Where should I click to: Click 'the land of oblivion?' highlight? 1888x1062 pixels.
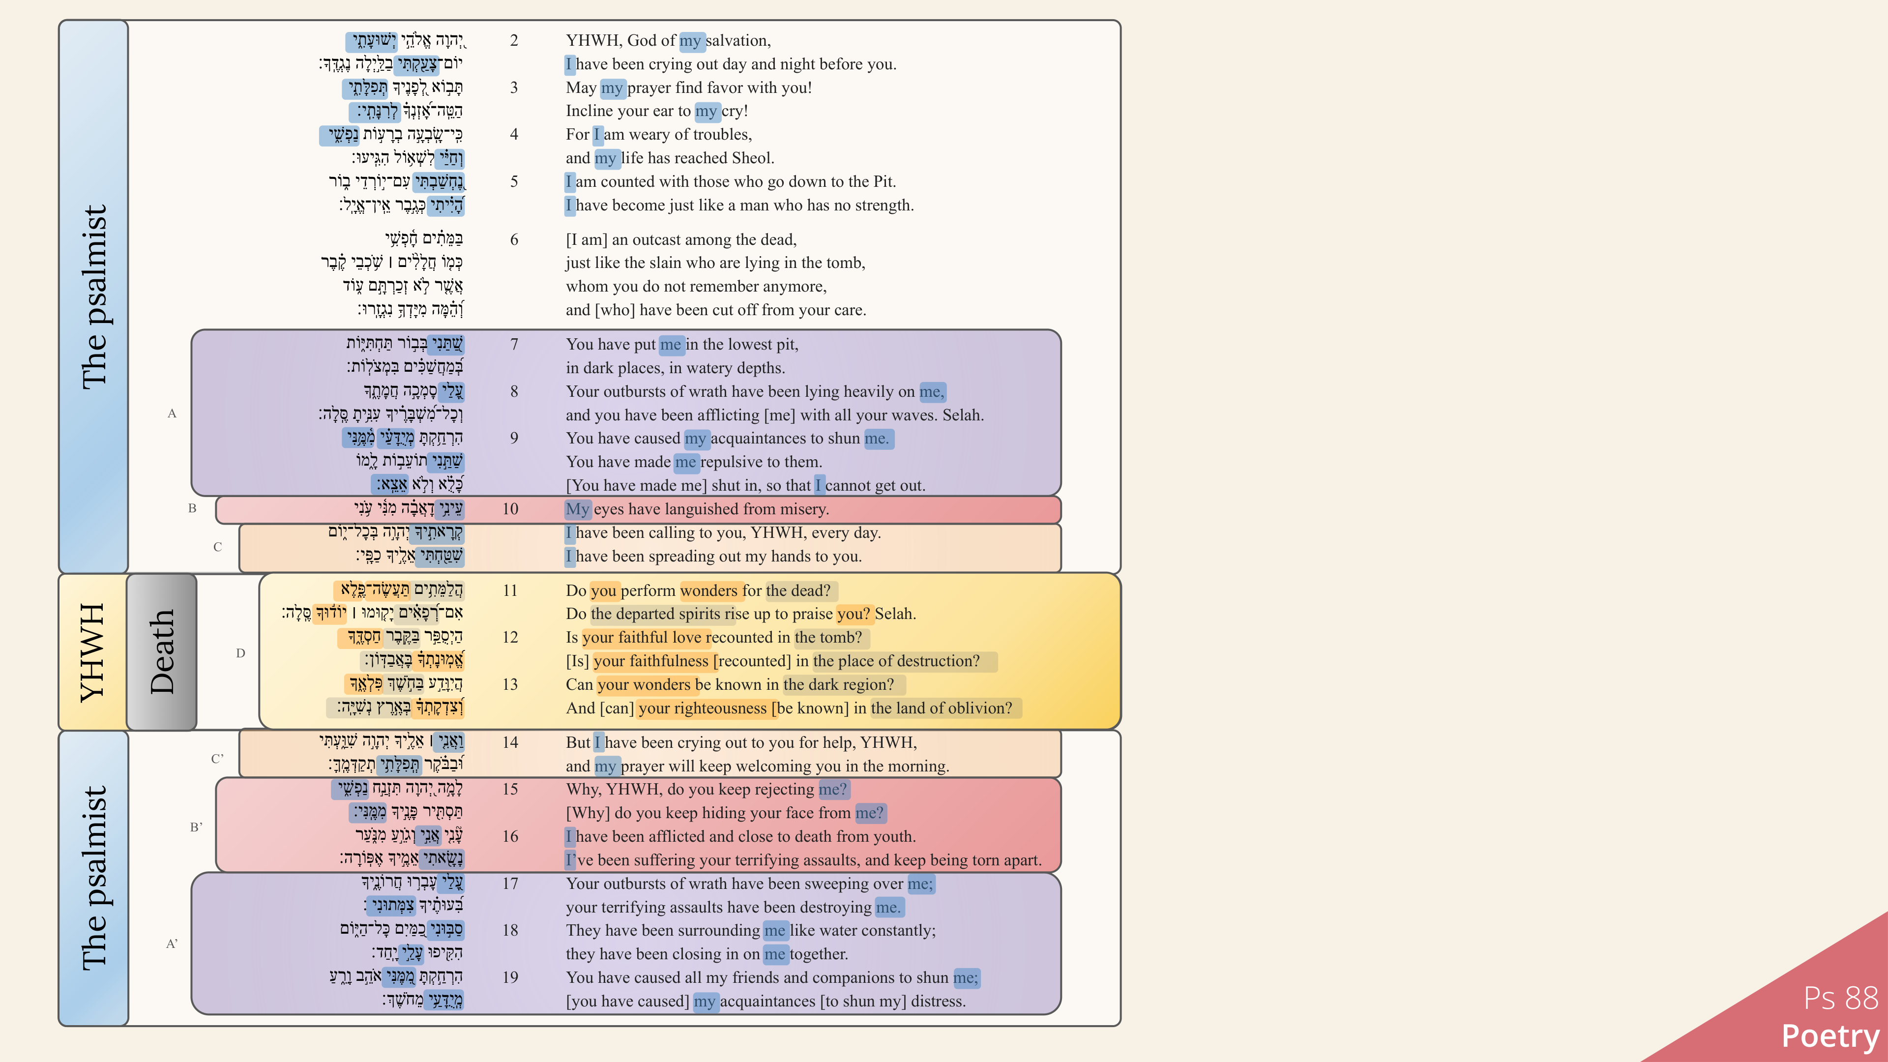tap(944, 708)
